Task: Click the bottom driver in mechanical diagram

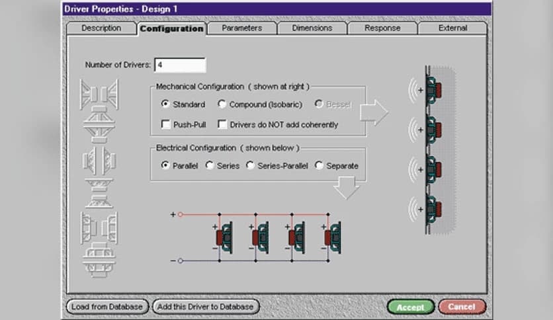Action: (433, 210)
